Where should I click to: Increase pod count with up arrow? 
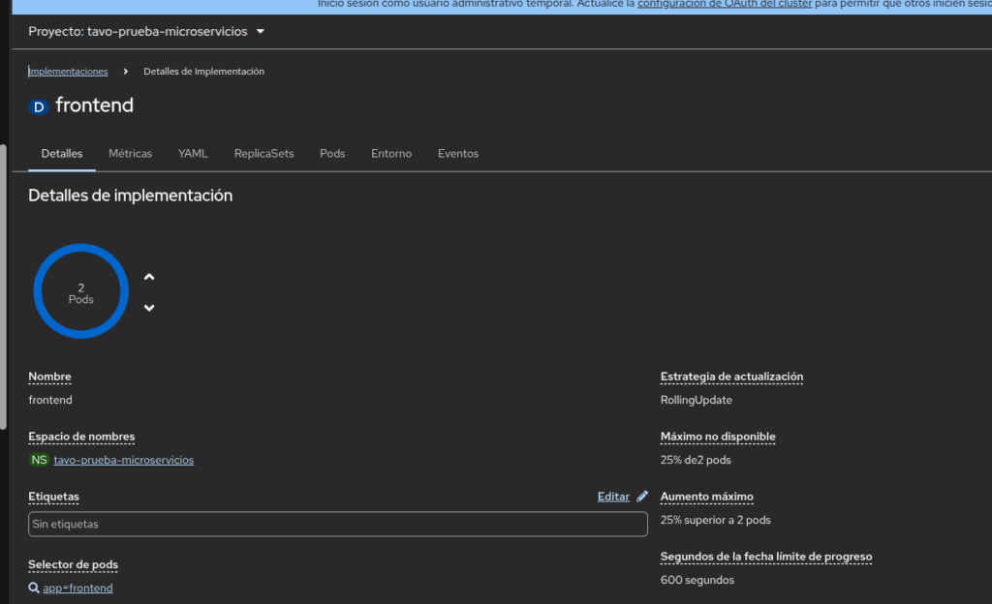149,277
